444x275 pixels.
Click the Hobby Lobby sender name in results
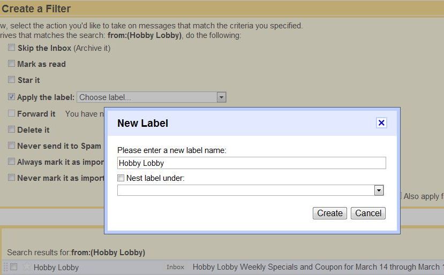pyautogui.click(x=56, y=268)
